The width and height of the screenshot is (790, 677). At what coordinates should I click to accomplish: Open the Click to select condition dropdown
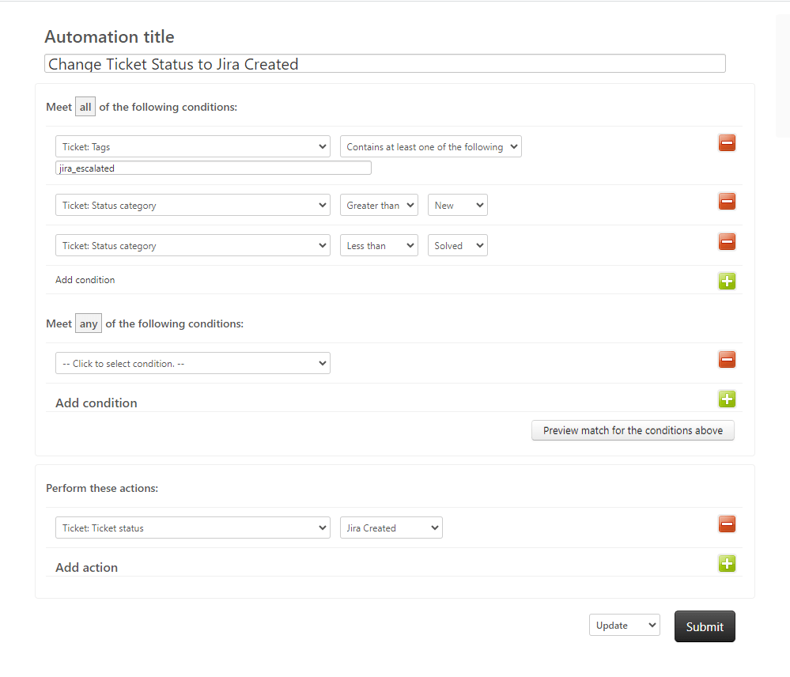point(192,362)
